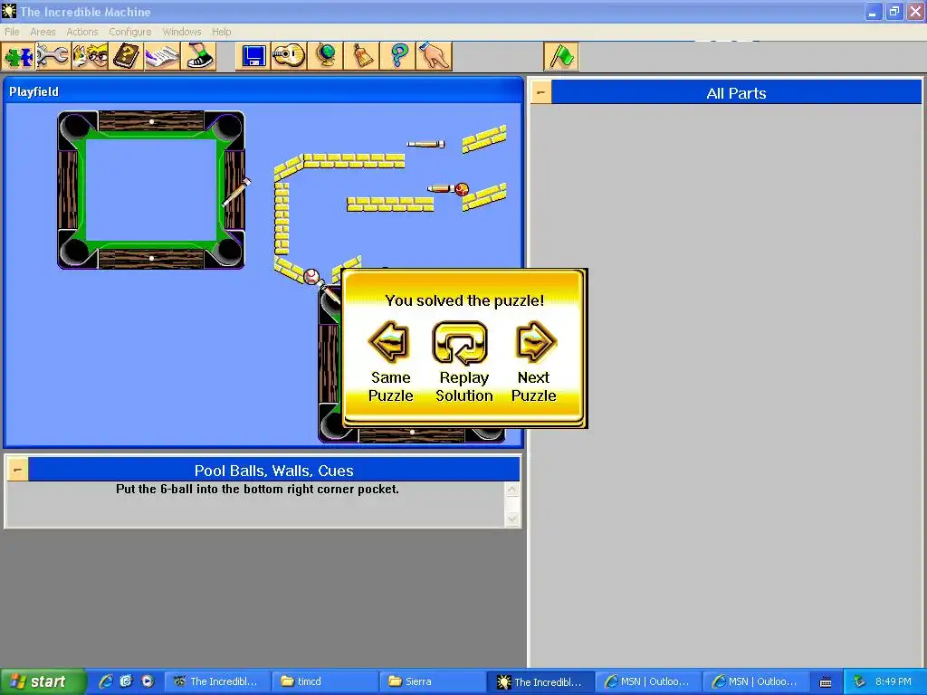Viewport: 927px width, 695px height.
Task: Click the Replay Solution loop arrow
Action: (x=461, y=343)
